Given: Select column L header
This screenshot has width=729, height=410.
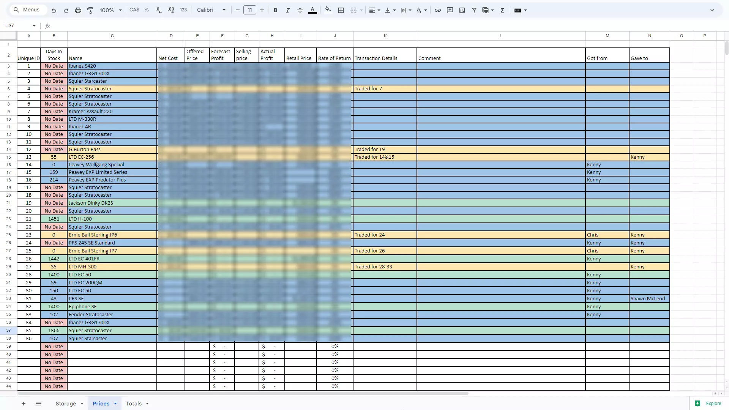Looking at the screenshot, I should pyautogui.click(x=501, y=36).
